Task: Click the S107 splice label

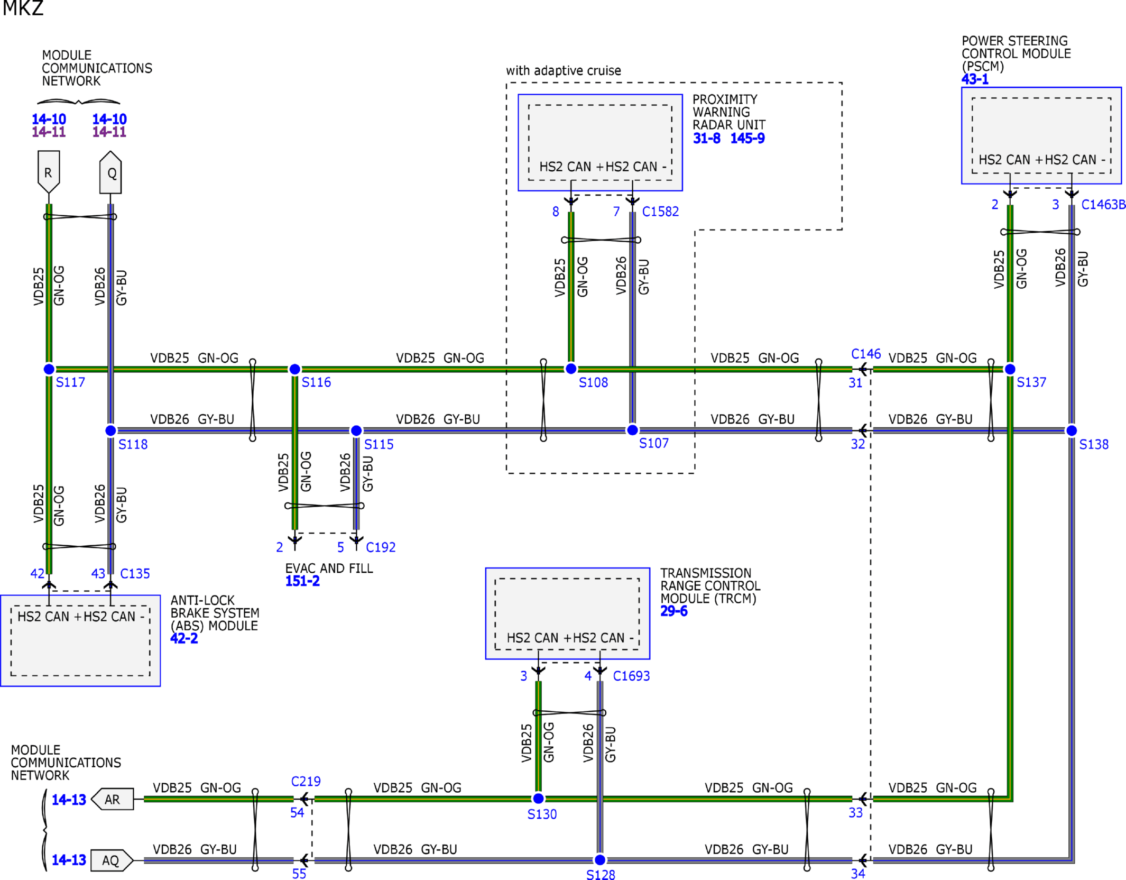Action: 654,444
